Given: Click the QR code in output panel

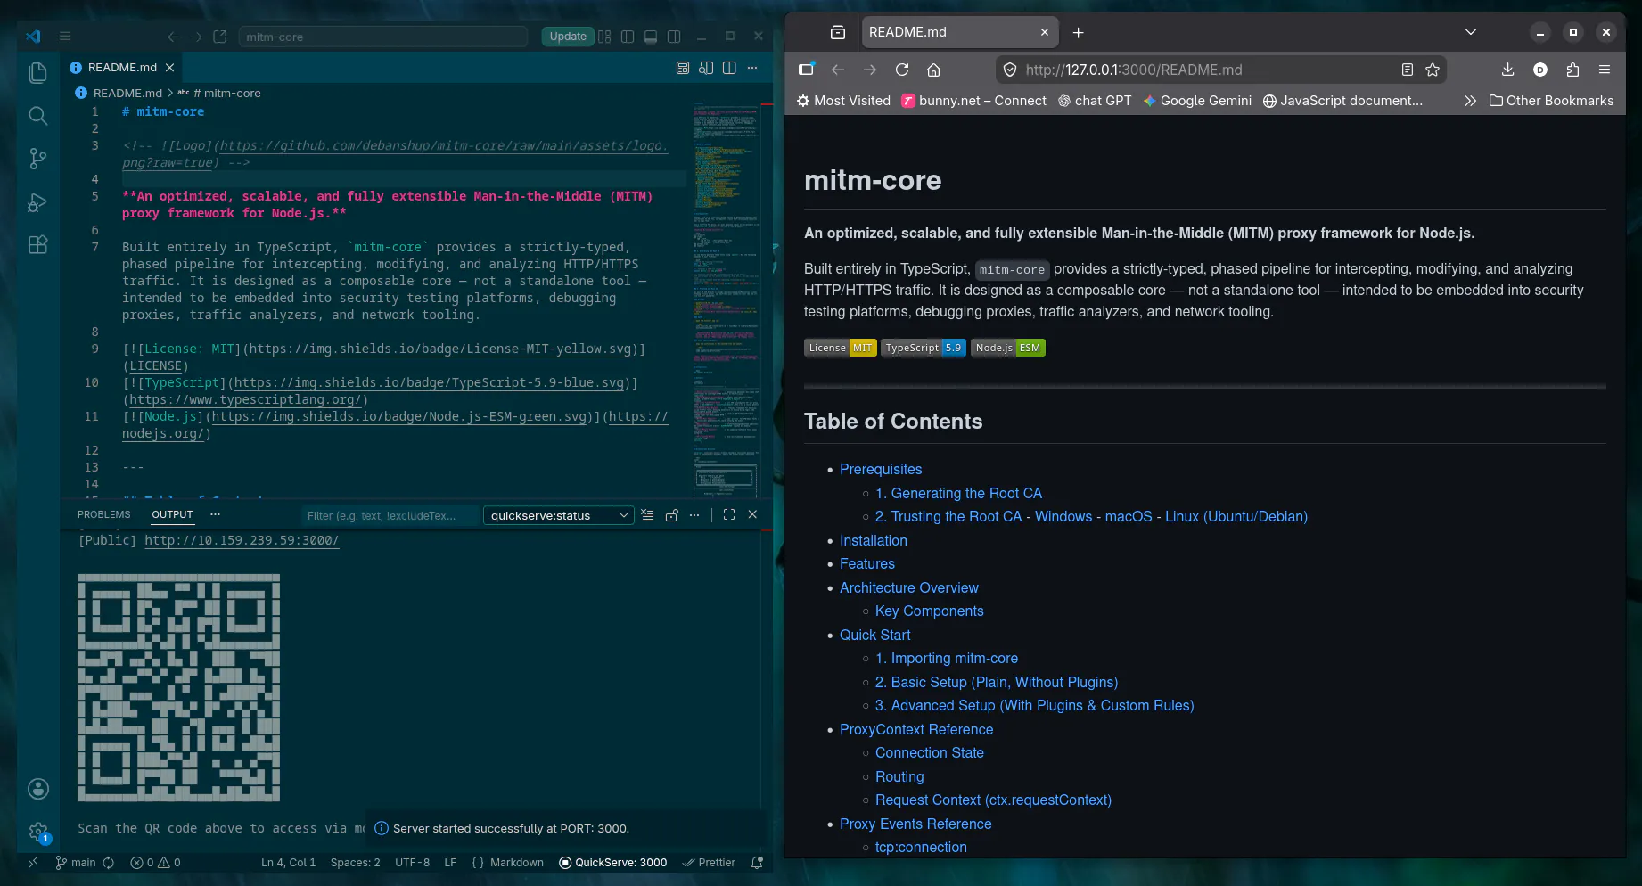Looking at the screenshot, I should click(x=178, y=687).
